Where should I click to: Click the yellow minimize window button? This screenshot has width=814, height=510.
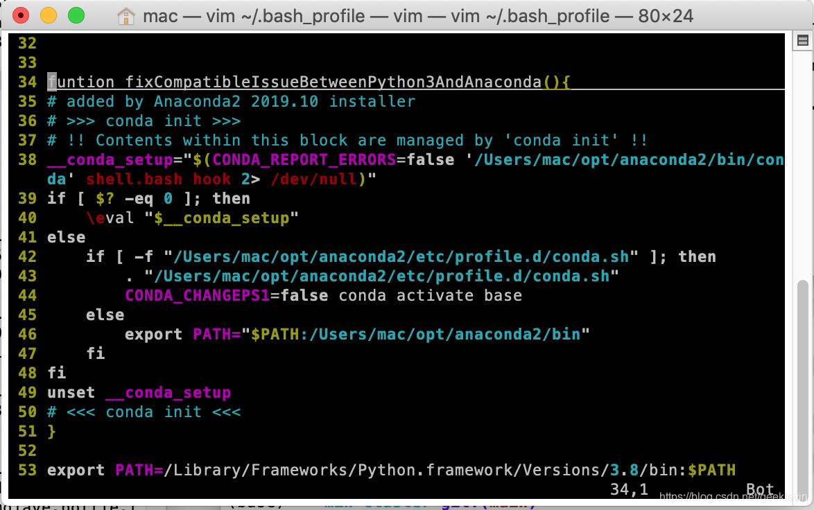[x=49, y=15]
